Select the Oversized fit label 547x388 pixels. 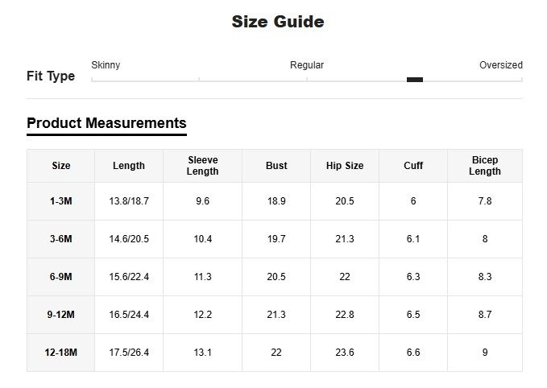[500, 65]
